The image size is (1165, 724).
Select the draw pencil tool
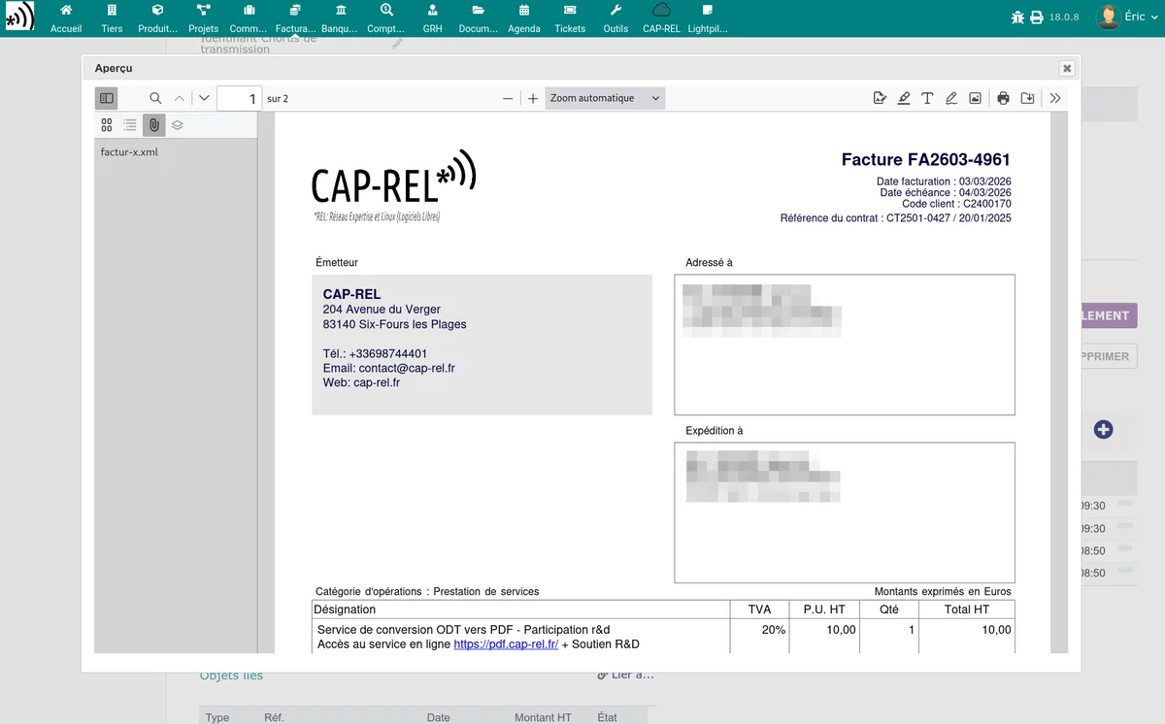click(x=951, y=98)
